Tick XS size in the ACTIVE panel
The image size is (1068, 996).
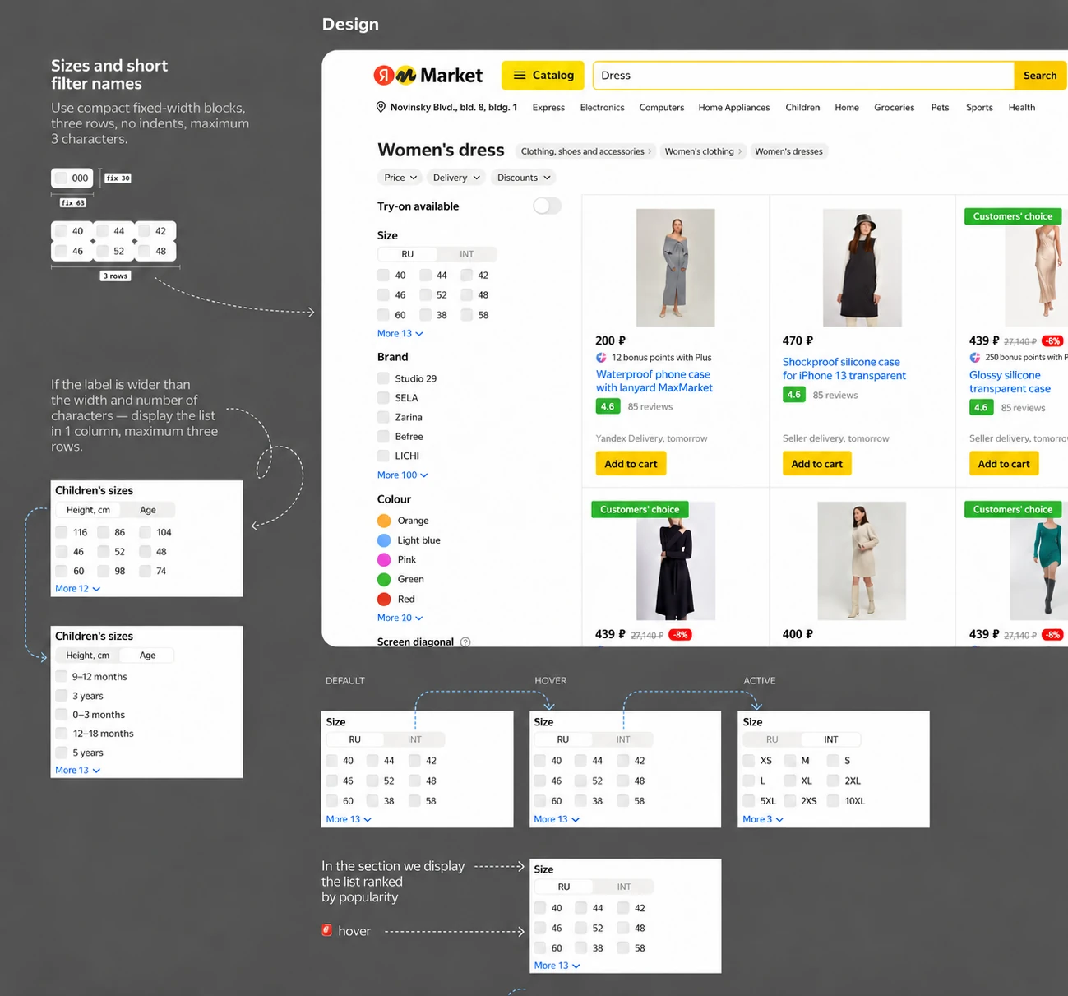pyautogui.click(x=749, y=760)
